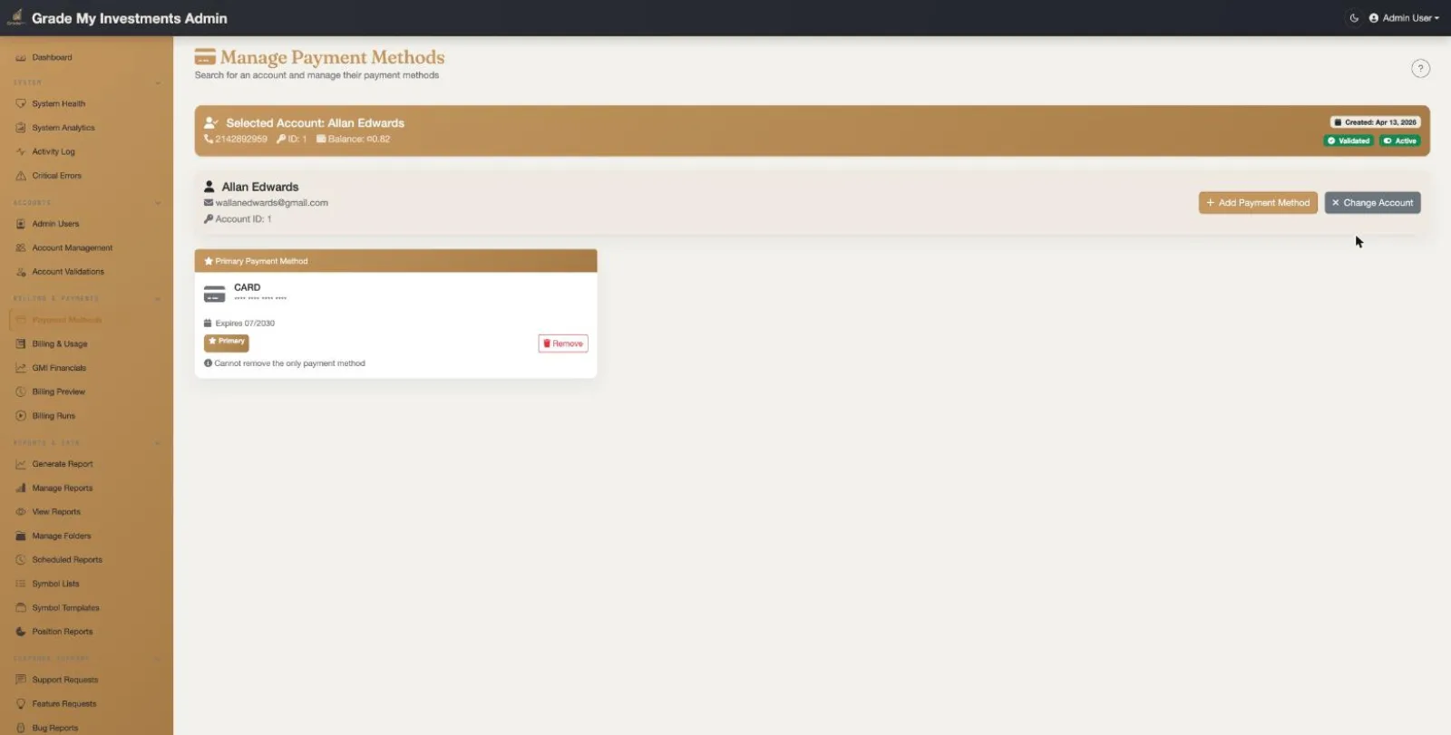This screenshot has height=735, width=1451.
Task: Click the Bug Reports bug icon
Action: pos(21,728)
